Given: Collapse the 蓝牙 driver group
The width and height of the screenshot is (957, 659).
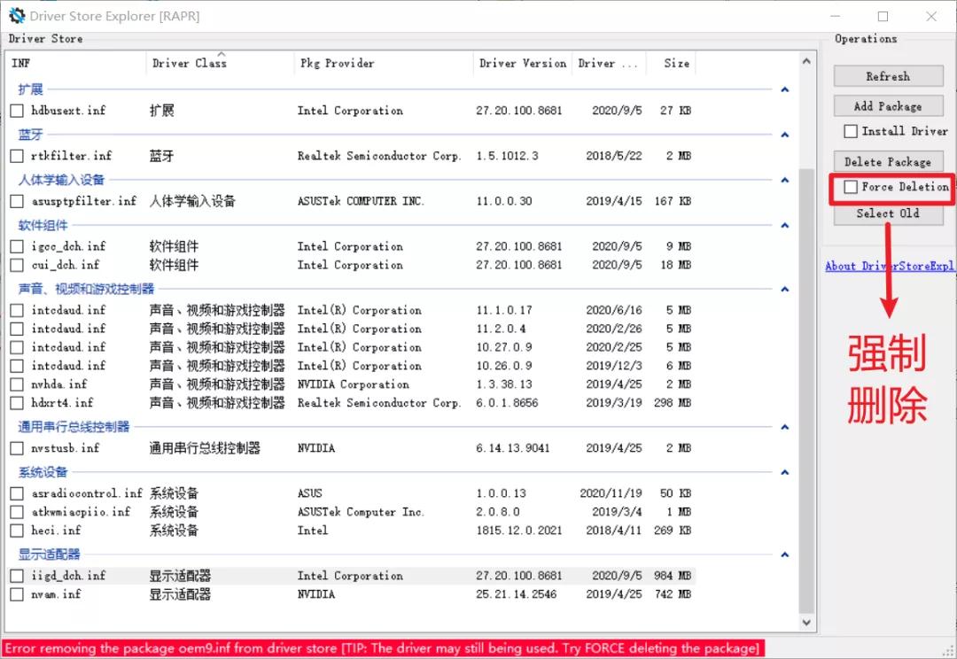Looking at the screenshot, I should [784, 134].
